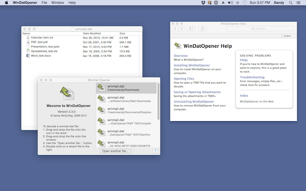Click the PDF_test.pdf file icon
Viewport: 306px width, 191px height.
pos(28,42)
